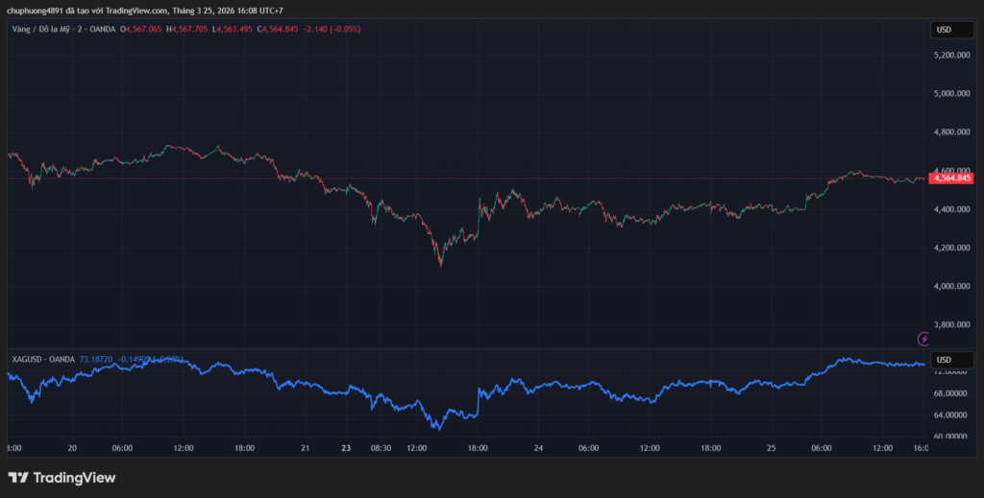Click the 68.00000 silver price axis label
Image resolution: width=984 pixels, height=498 pixels.
[x=949, y=393]
